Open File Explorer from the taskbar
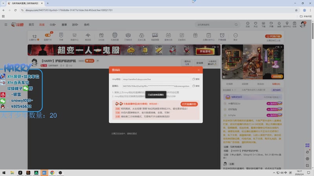Image resolution: width=314 pixels, height=176 pixels. (x=12, y=172)
